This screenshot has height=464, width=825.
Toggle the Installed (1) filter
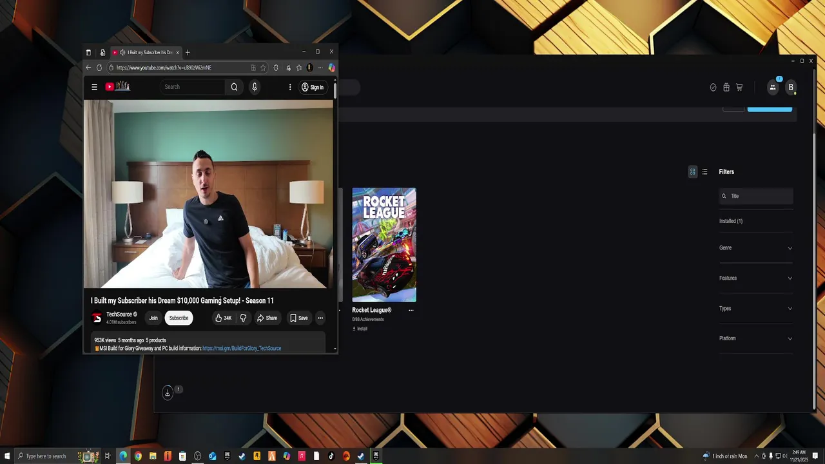point(731,221)
